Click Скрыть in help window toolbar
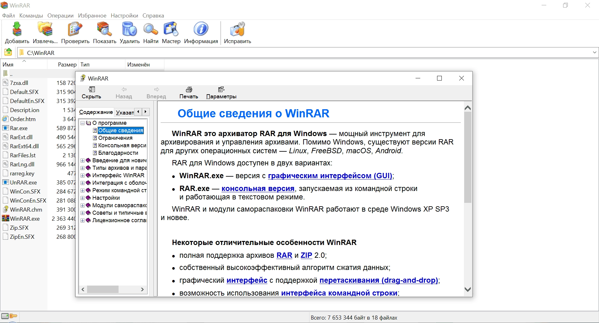Viewport: 599px width, 323px height. pos(91,93)
